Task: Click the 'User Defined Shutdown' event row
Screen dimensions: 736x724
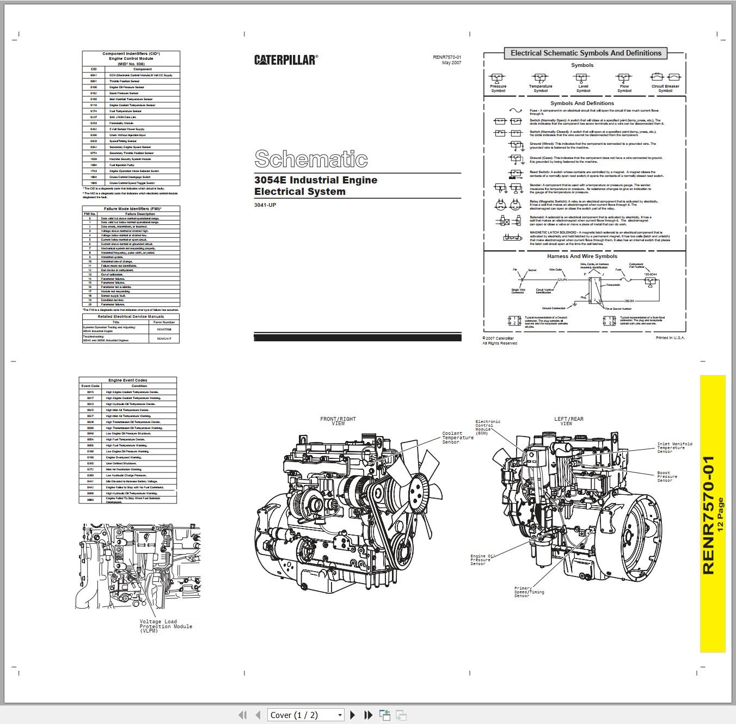Action: tap(127, 463)
